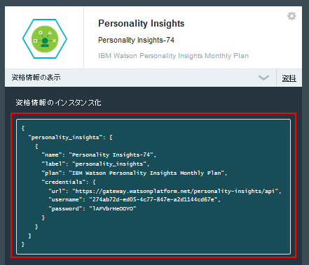Click inside the credentials JSON box

(153, 187)
